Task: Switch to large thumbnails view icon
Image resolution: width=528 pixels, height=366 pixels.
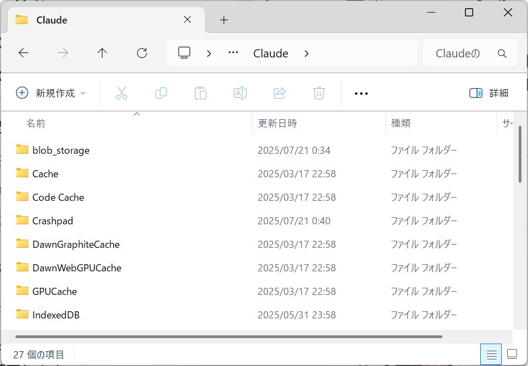Action: pyautogui.click(x=512, y=354)
